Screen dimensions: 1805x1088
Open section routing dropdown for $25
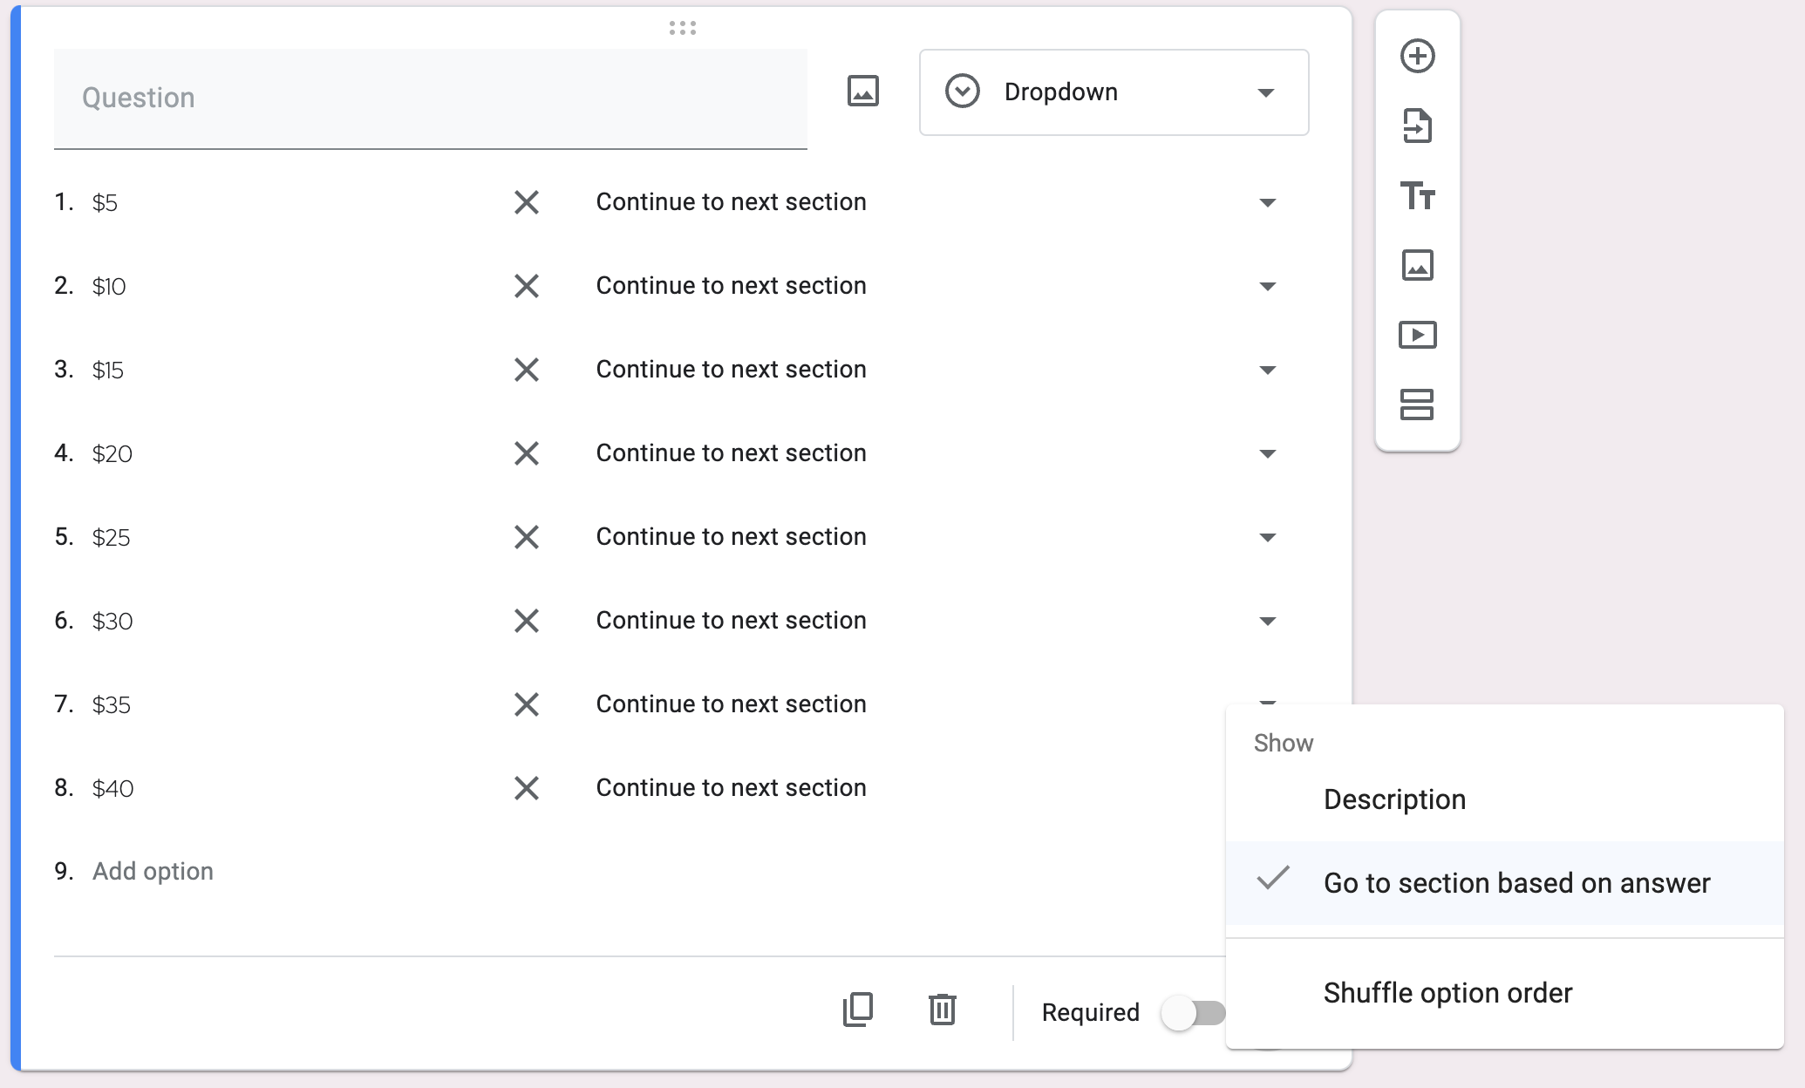pyautogui.click(x=937, y=537)
